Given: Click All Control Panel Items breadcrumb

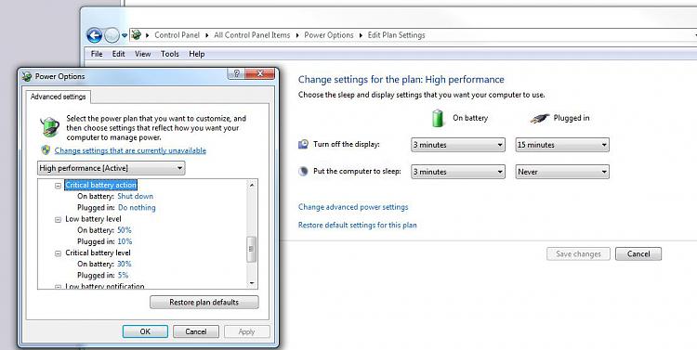Looking at the screenshot, I should pos(252,35).
